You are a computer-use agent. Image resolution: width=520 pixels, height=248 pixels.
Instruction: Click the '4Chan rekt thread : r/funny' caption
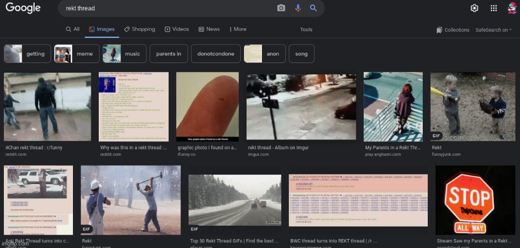pos(34,147)
